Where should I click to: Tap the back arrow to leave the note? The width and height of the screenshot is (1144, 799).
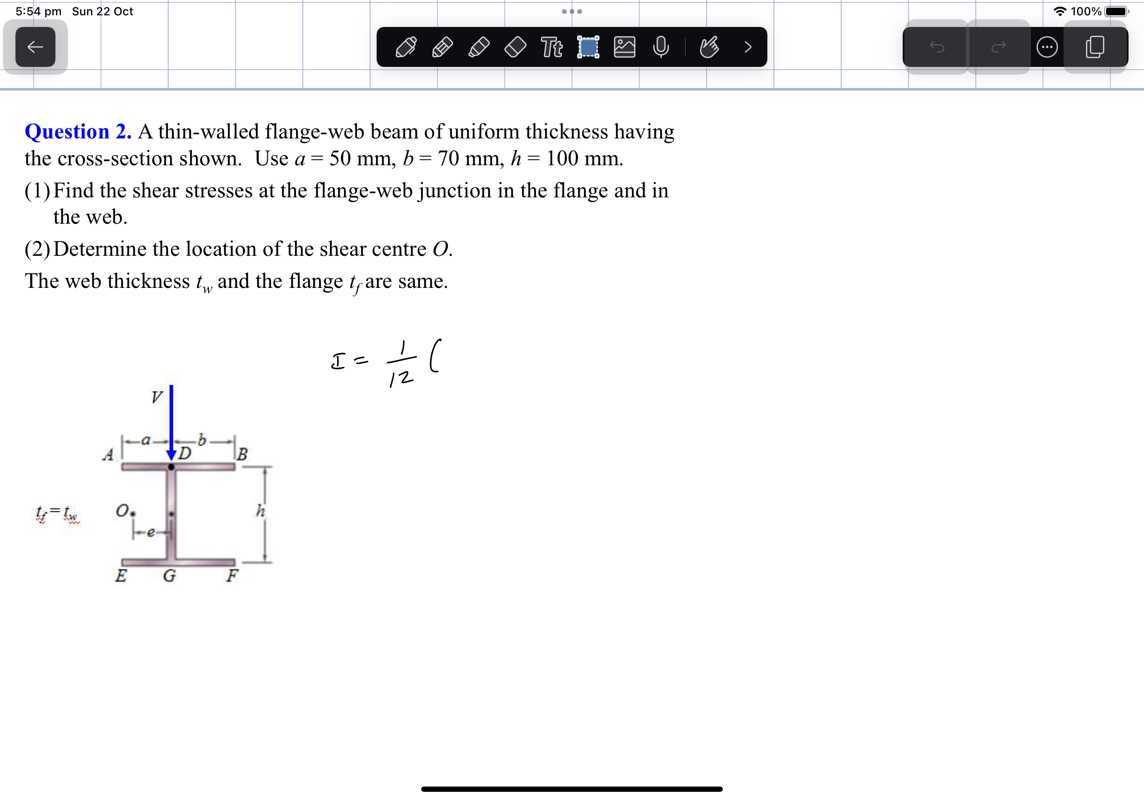pos(34,46)
